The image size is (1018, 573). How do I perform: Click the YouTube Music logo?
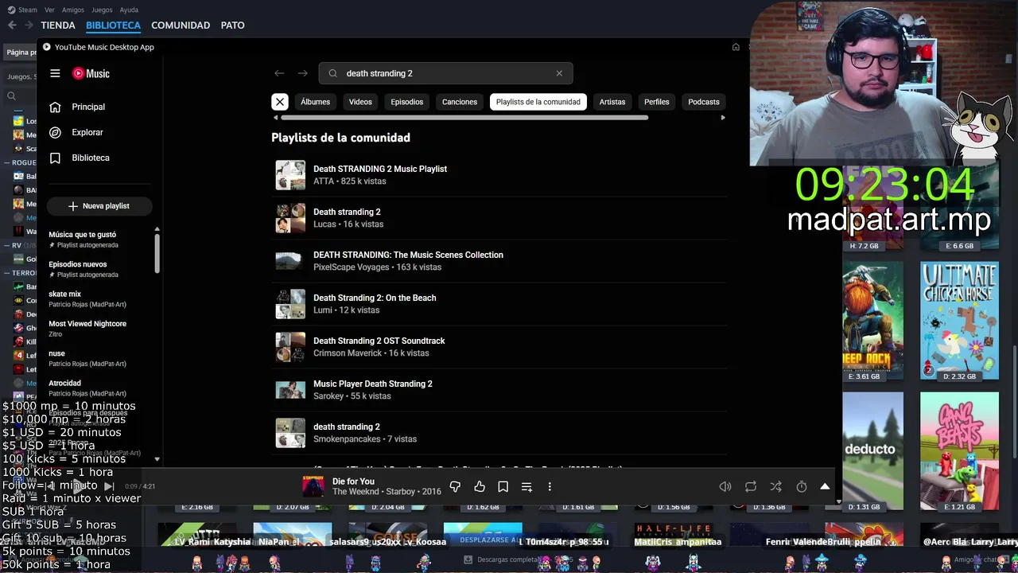coord(91,73)
